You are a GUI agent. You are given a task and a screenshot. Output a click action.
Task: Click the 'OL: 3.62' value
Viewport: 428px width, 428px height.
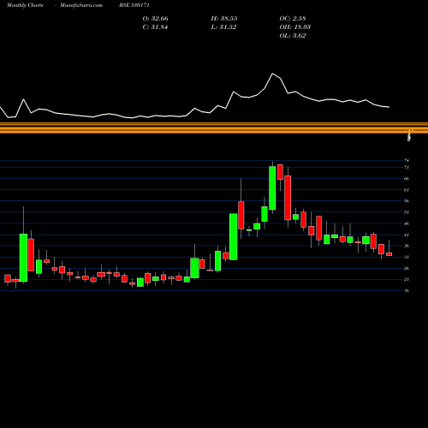(293, 36)
